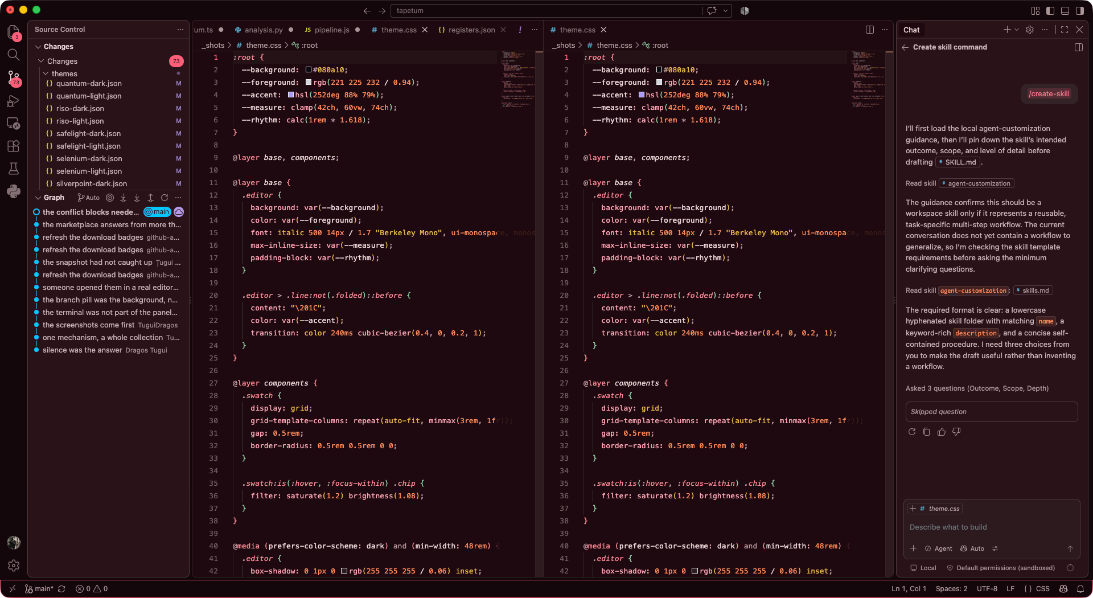Image resolution: width=1093 pixels, height=598 pixels.
Task: Open the Python view in the activity bar
Action: (14, 191)
